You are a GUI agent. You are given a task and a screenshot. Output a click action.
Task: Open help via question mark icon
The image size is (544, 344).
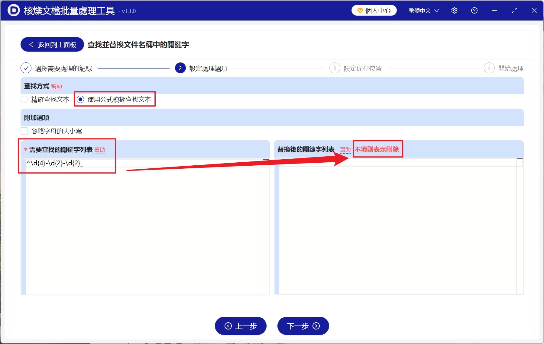click(474, 11)
